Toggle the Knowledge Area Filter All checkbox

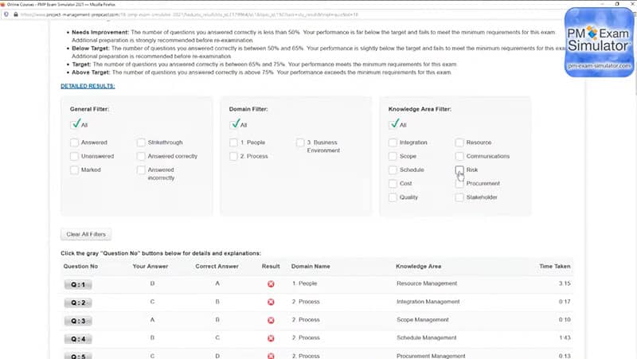[394, 124]
